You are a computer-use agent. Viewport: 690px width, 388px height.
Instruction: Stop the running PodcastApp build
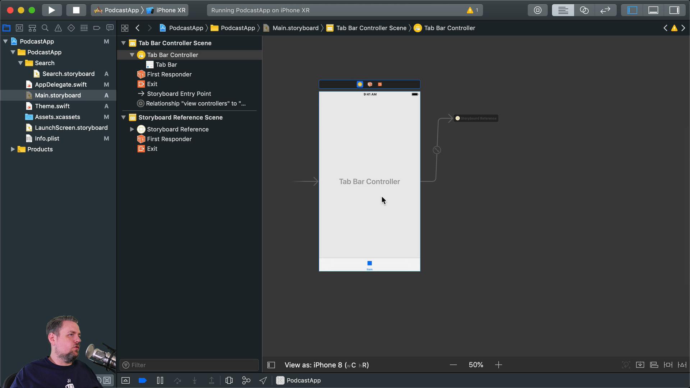click(76, 10)
